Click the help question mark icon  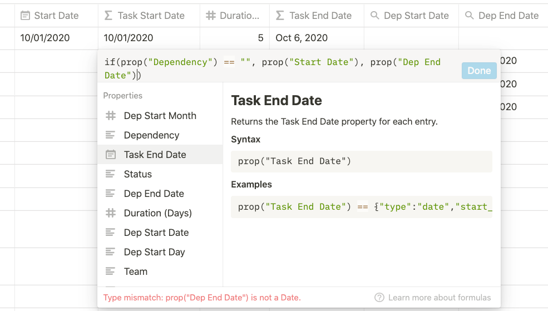click(x=379, y=298)
